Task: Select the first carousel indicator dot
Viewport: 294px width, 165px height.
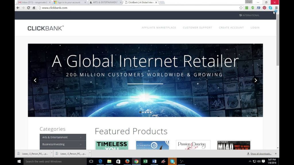Action: pyautogui.click(x=140, y=112)
